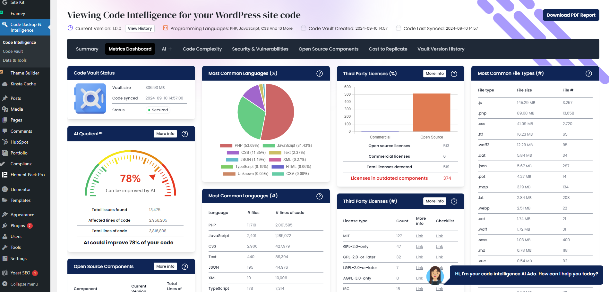Select the Metrics Dashboard tab

[130, 49]
